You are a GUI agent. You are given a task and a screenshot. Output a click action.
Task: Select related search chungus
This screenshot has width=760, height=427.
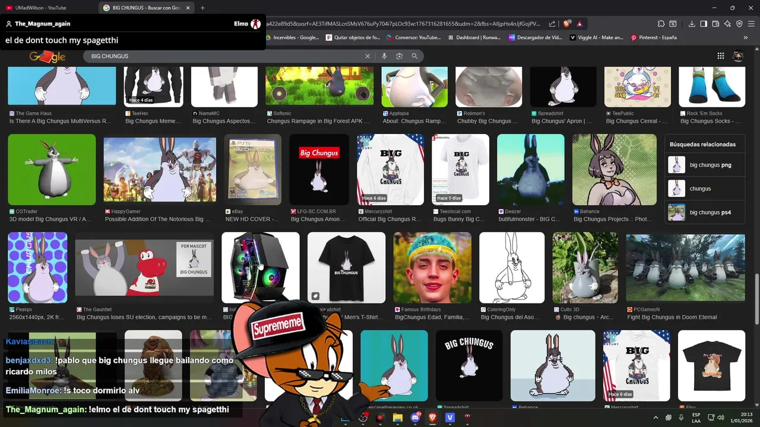[x=705, y=189]
